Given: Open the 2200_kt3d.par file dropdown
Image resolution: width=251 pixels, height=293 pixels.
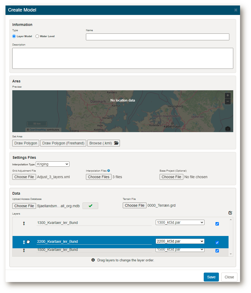Looking at the screenshot, I should (x=180, y=241).
